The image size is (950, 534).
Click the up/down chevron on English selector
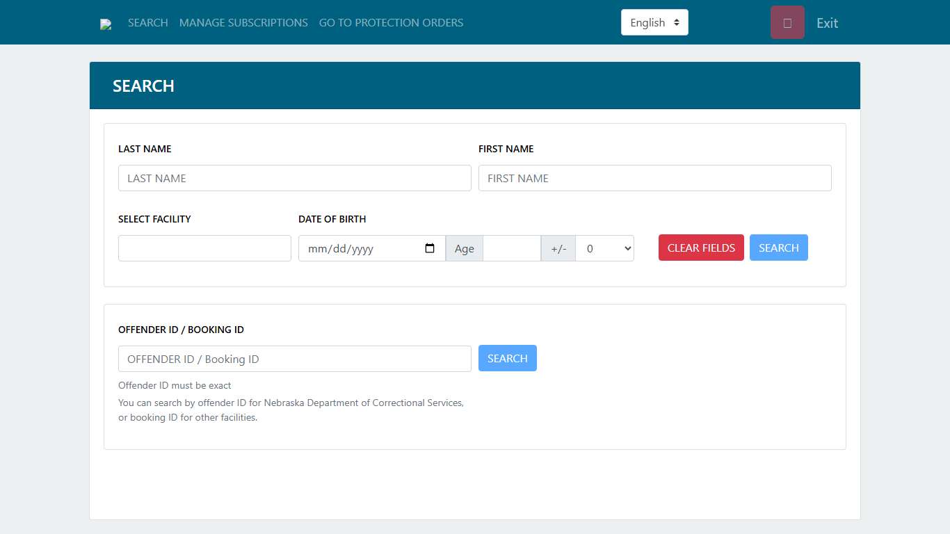click(x=676, y=22)
